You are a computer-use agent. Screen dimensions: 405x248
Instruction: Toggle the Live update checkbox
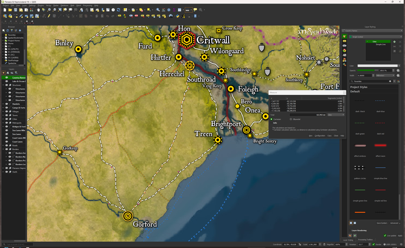385,235
